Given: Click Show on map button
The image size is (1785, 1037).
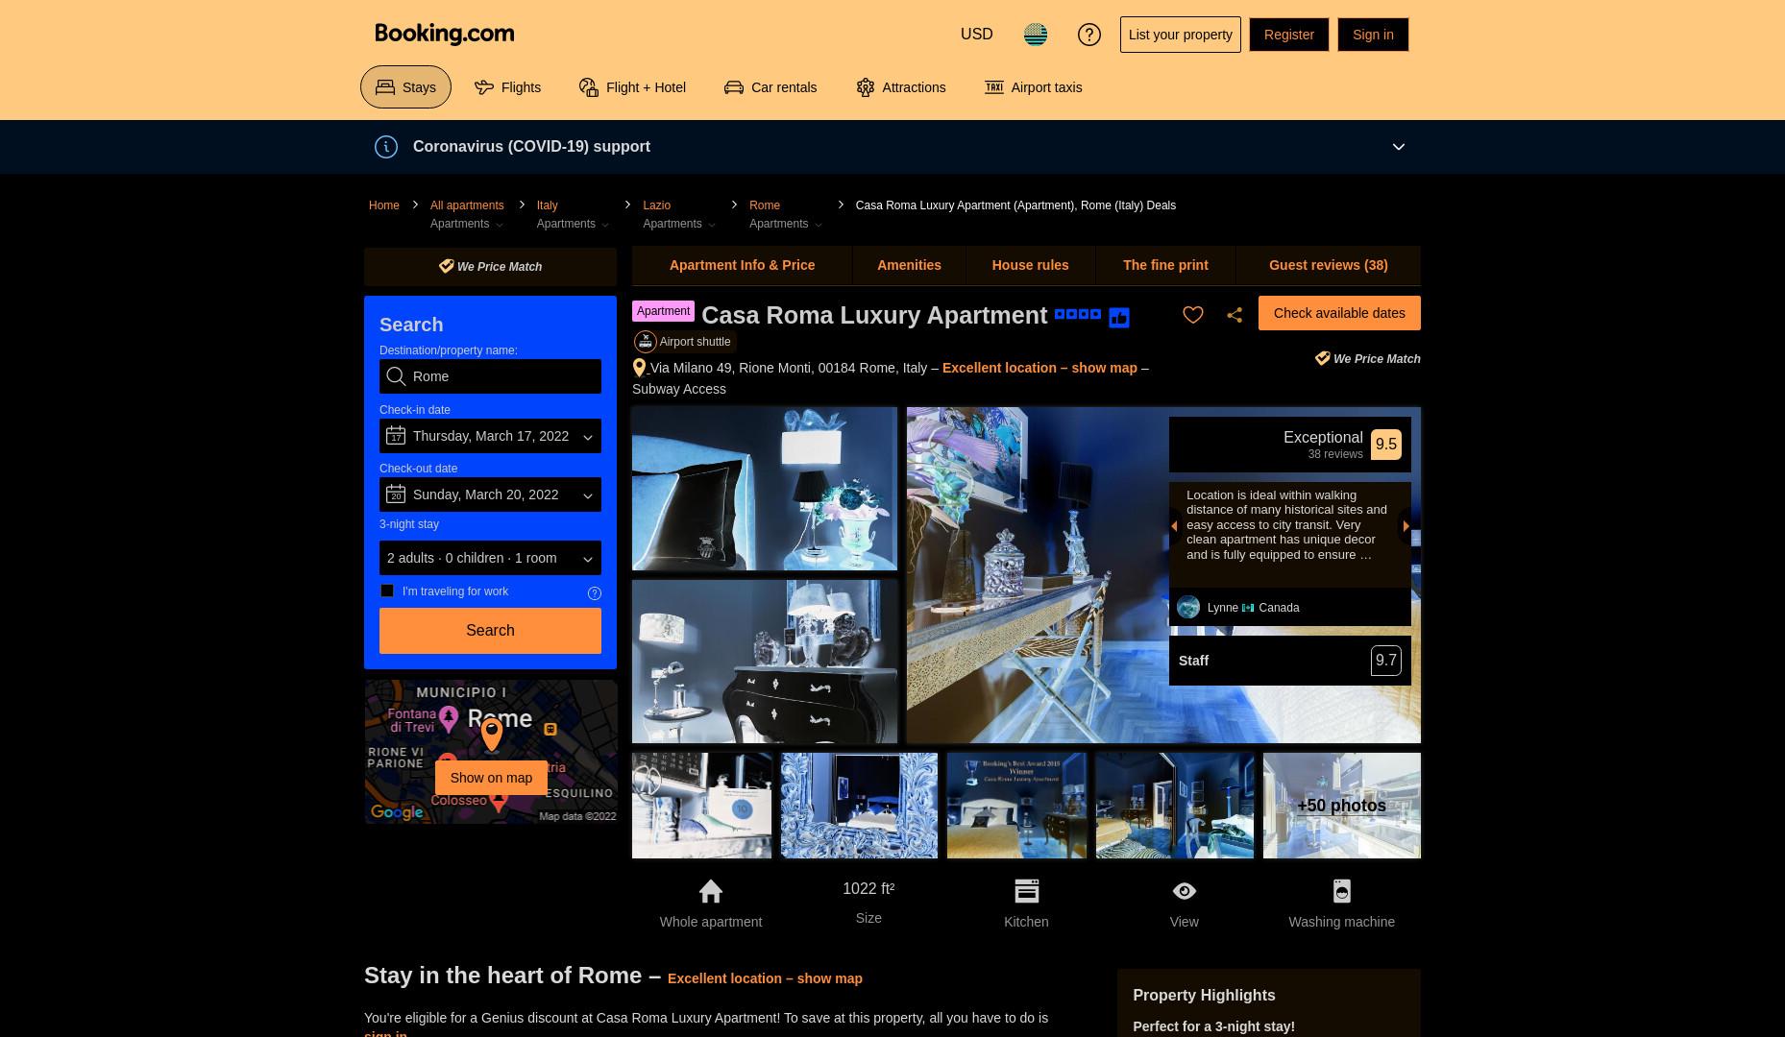Looking at the screenshot, I should [491, 778].
